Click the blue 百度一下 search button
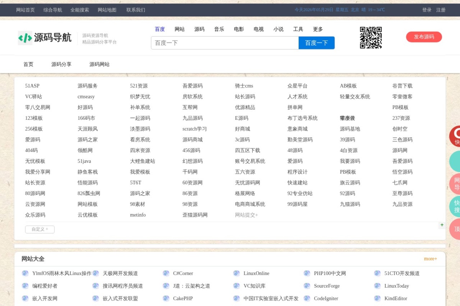Viewport: 460px width, 306px height. (x=317, y=43)
